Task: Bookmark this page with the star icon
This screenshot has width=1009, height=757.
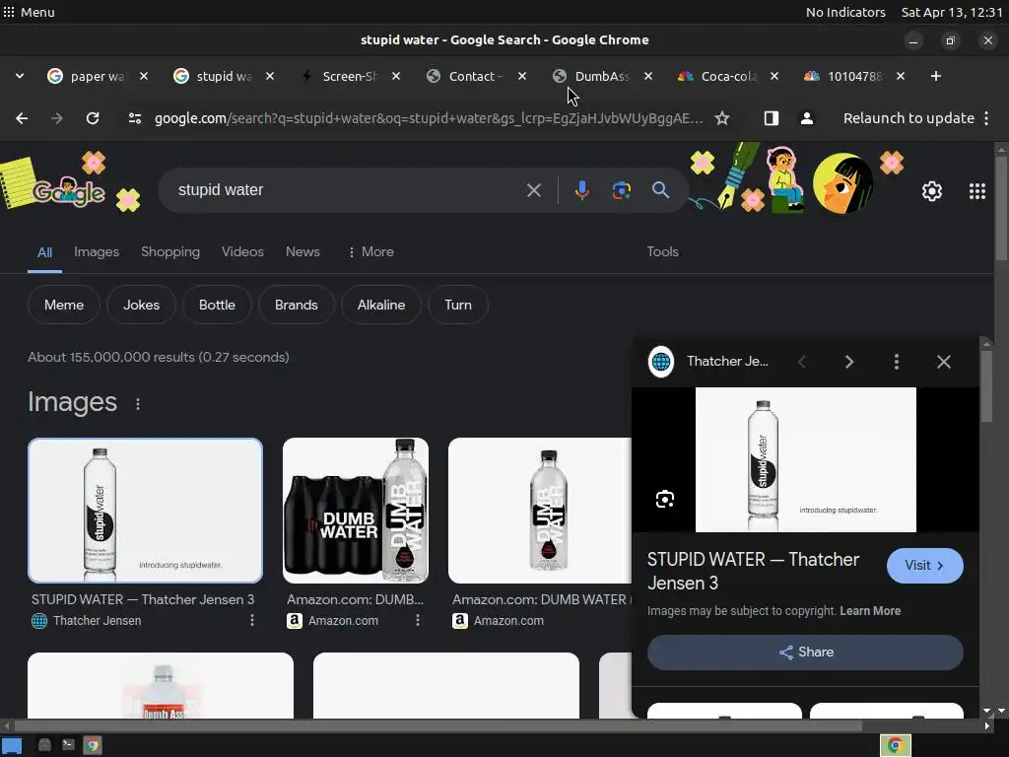Action: (722, 118)
